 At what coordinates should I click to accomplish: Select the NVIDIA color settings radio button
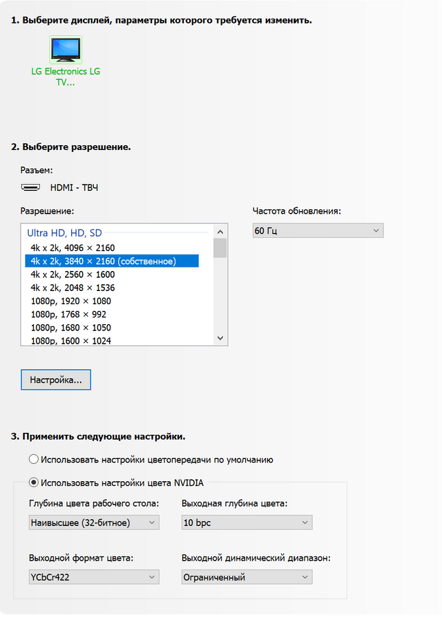click(34, 483)
